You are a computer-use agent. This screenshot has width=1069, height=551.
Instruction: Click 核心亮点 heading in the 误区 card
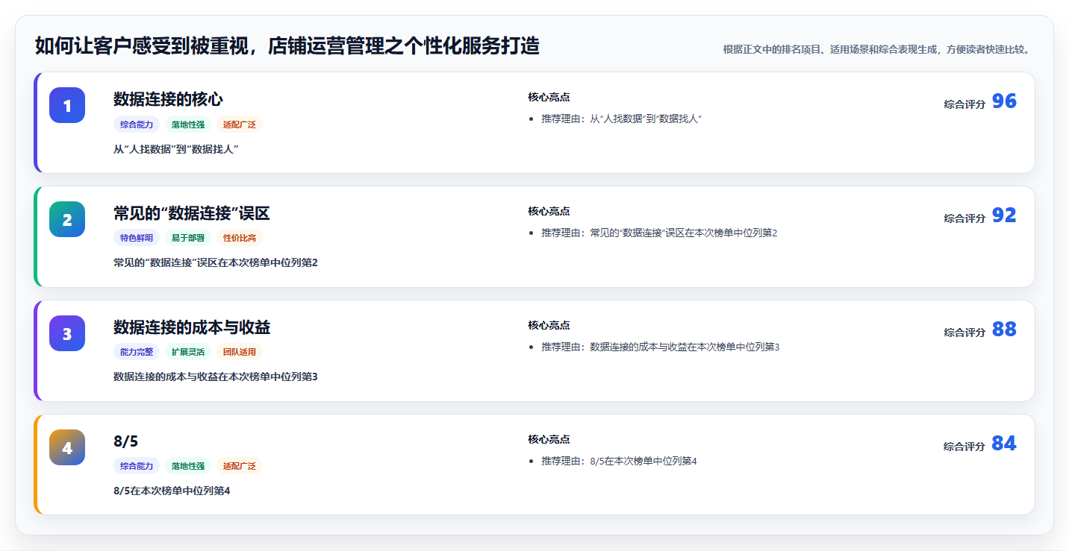pyautogui.click(x=549, y=211)
